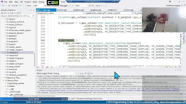Close the gltf_r_tem.cpp tab

55,10
